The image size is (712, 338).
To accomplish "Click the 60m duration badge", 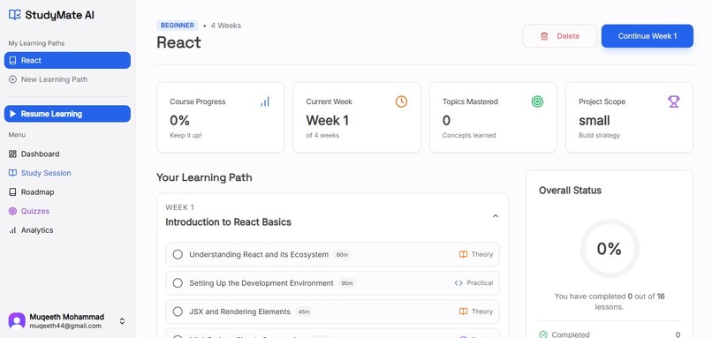I will 342,255.
